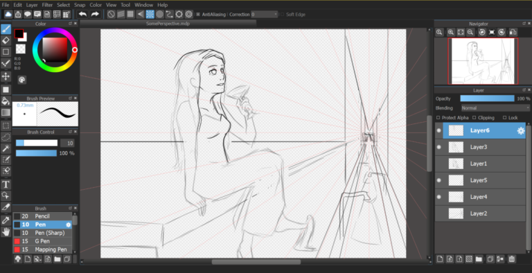Choose the Move tool with four arrows
Screen dimensions: 532x273
[6, 76]
